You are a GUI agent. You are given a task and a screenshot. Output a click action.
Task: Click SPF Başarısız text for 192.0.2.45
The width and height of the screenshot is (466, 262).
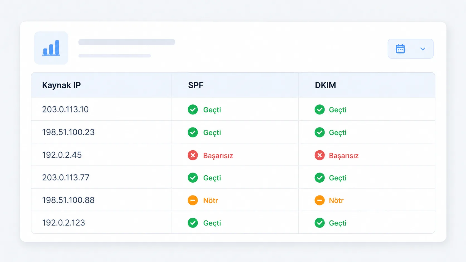click(x=218, y=156)
